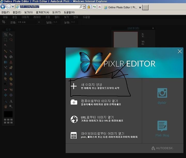This screenshot has height=158, width=186.
Task: Select the Smudge finger tool
Action: click(x=5, y=79)
